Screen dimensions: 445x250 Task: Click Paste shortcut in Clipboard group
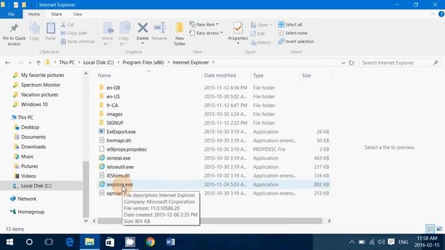[77, 42]
